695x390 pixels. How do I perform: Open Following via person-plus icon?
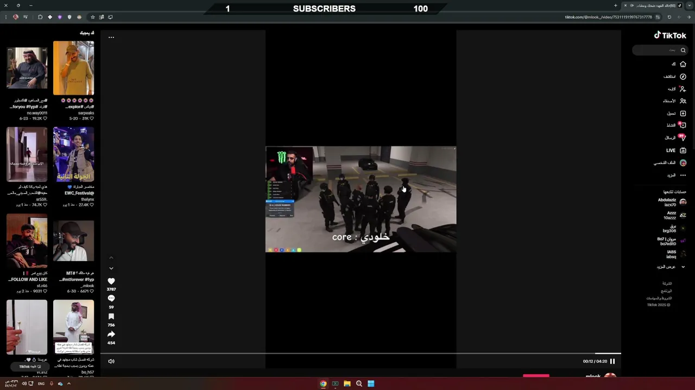683,89
